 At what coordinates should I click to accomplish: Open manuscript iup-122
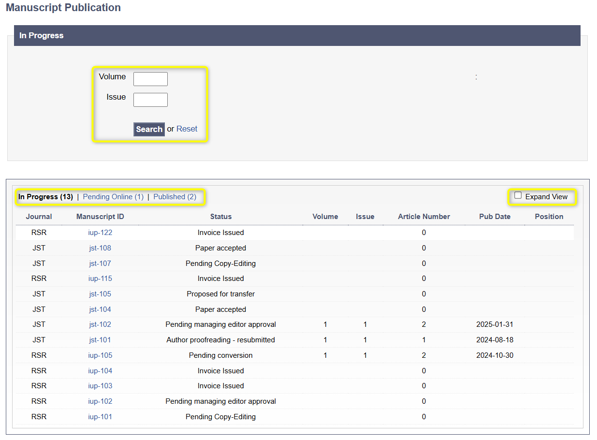point(100,233)
